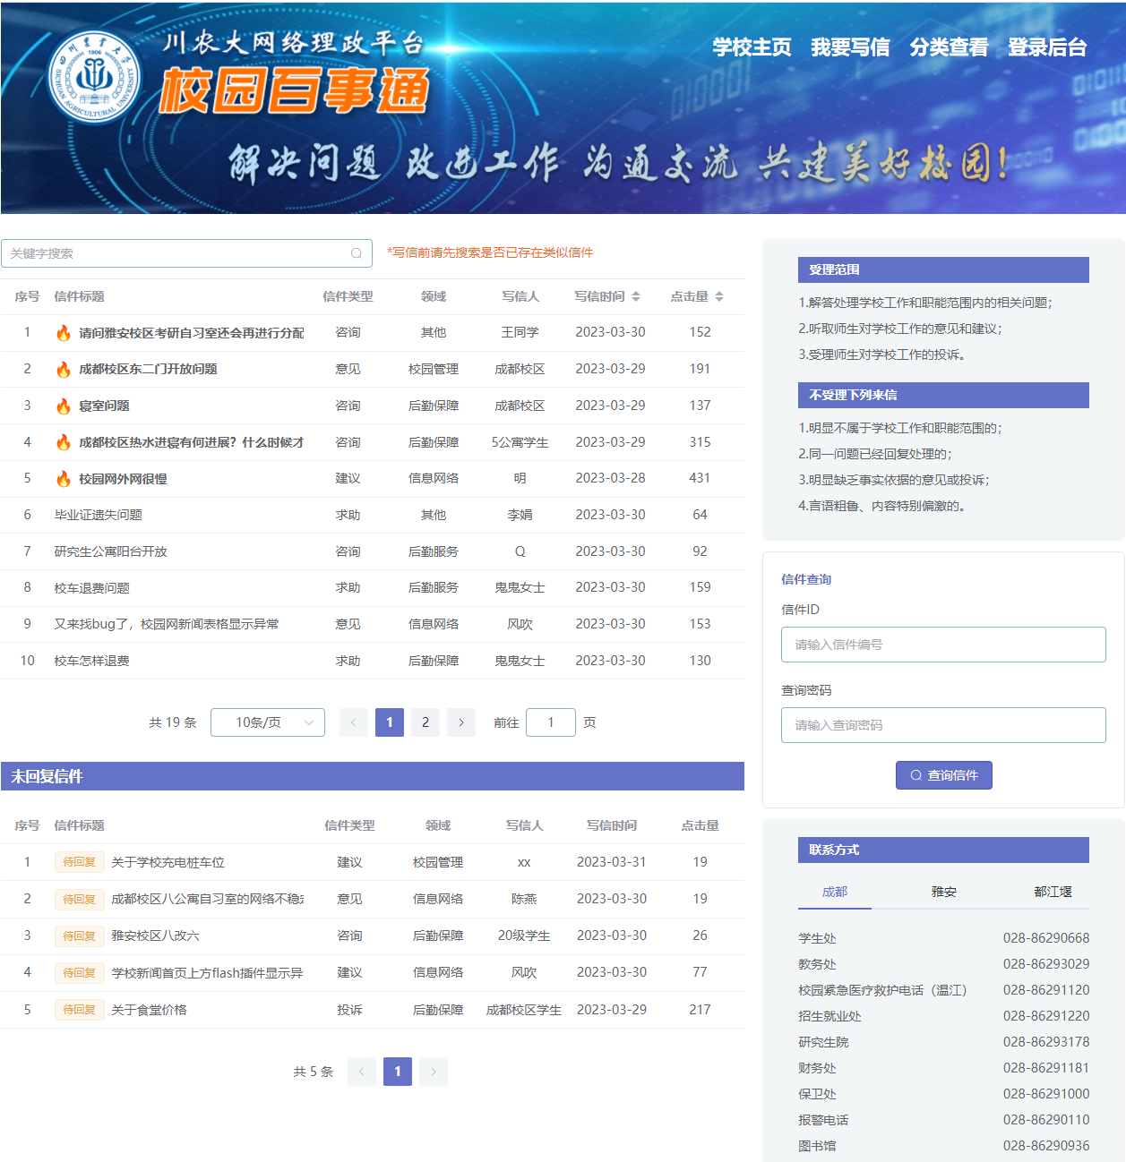Sort the list by 点击量 column arrows
Viewport: 1126px width, 1162px height.
720,296
